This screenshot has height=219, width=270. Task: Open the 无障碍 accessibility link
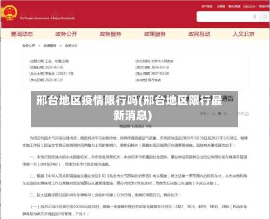(x=221, y=6)
